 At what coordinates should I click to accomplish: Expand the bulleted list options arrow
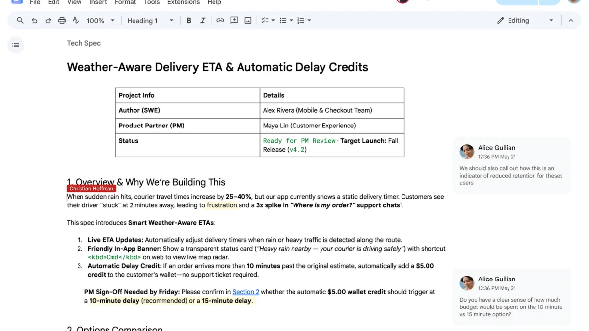(291, 20)
